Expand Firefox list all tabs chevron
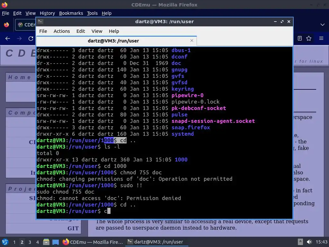Viewport: 329px width, 247px height. click(323, 25)
